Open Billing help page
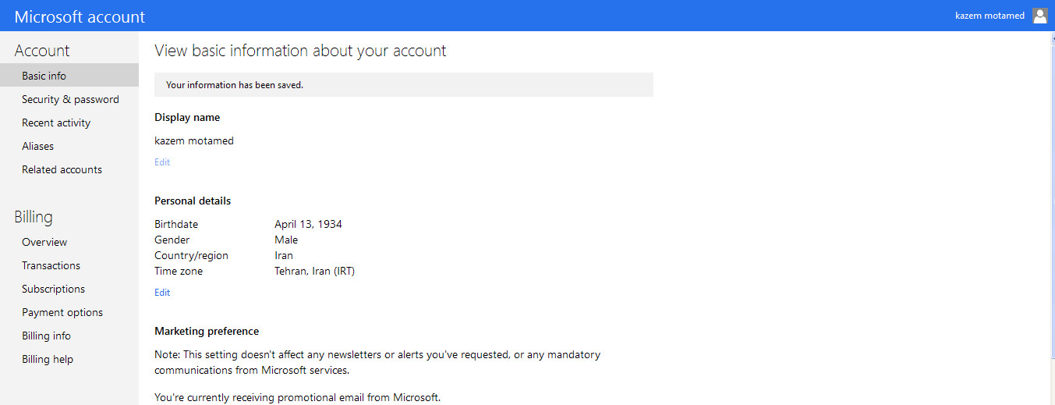 click(x=48, y=359)
